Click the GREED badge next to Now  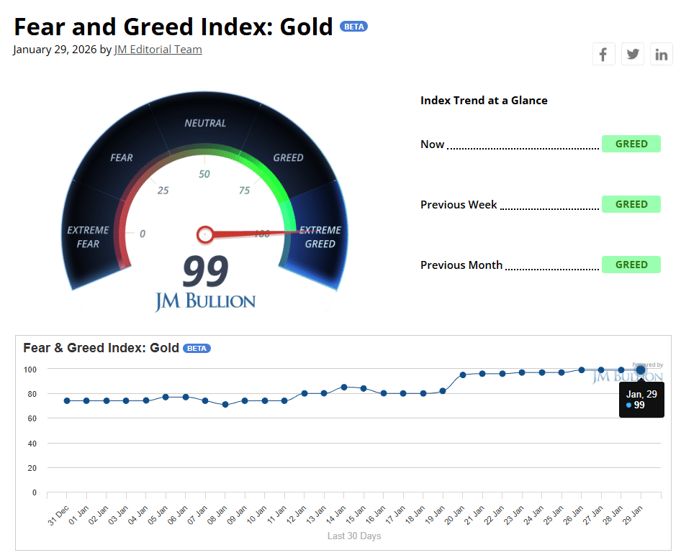(631, 144)
